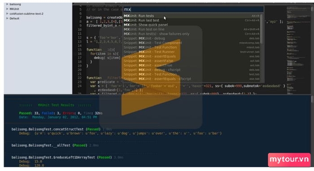This screenshot has height=171, width=314.
Task: Choose MXUnit: Run last test command
Action: tap(192, 20)
